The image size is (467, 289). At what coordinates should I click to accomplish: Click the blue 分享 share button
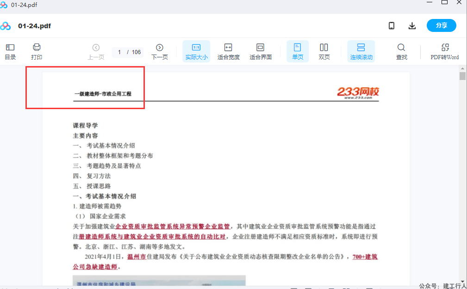442,25
